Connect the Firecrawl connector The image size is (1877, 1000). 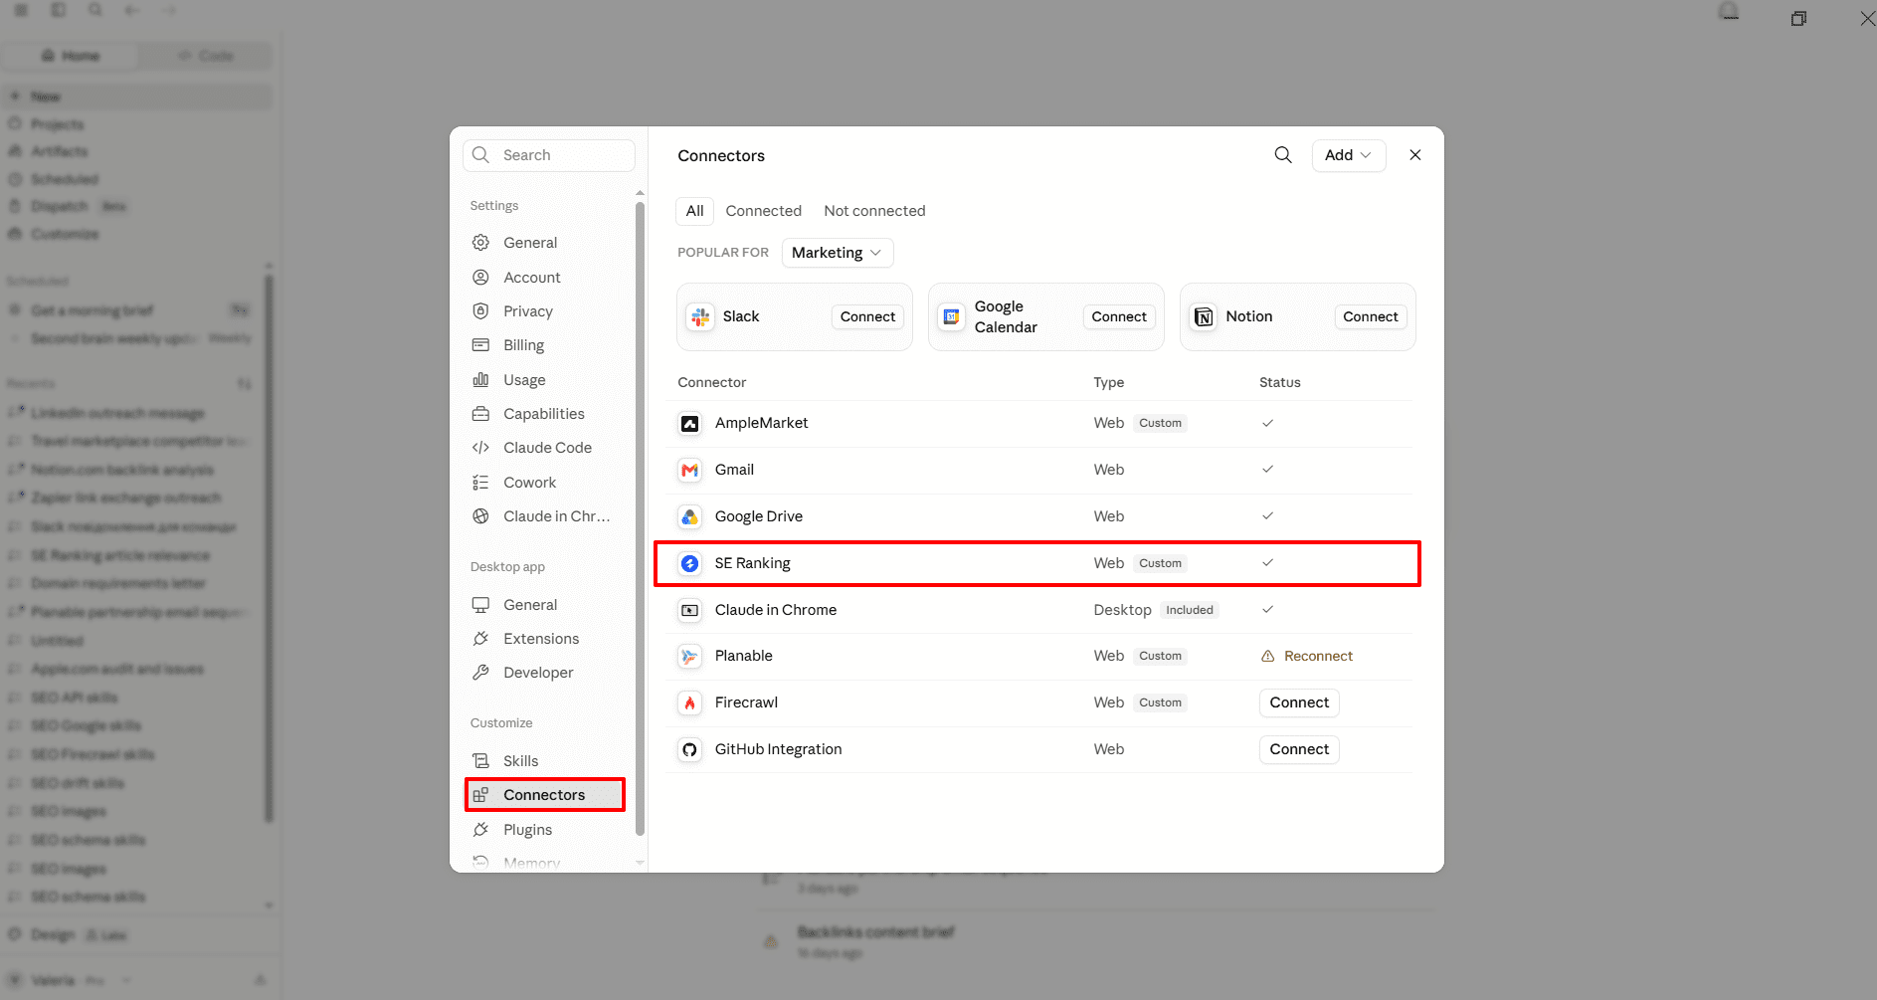click(1299, 702)
